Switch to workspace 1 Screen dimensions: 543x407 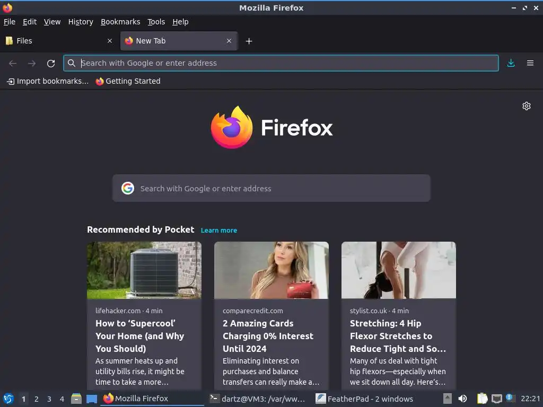[23, 399]
